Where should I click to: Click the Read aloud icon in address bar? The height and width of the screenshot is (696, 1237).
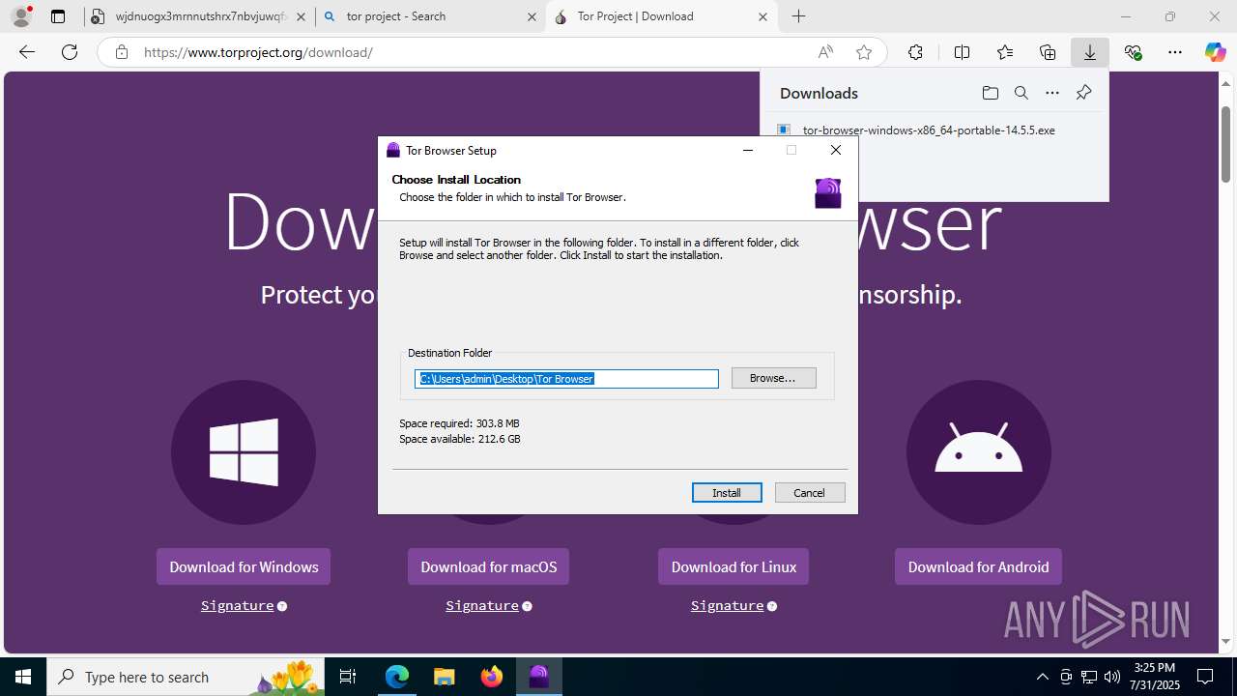click(x=825, y=52)
